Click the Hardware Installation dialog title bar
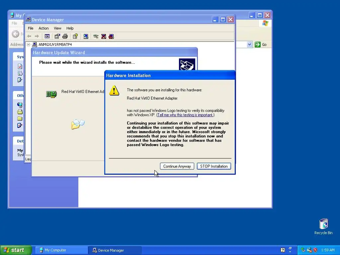Image resolution: width=340 pixels, height=255 pixels. [170, 75]
